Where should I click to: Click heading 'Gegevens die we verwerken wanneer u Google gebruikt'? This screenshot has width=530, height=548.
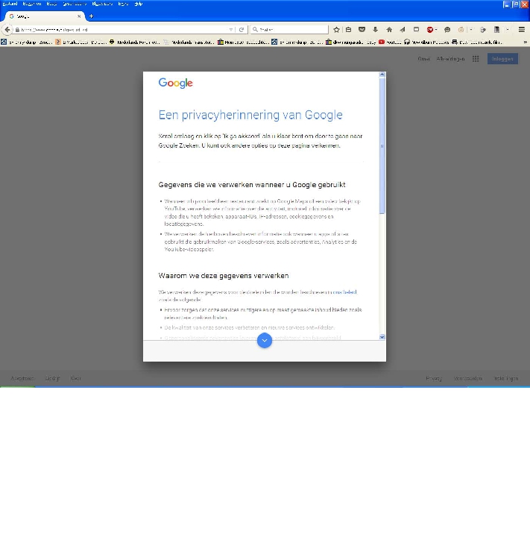(x=252, y=185)
